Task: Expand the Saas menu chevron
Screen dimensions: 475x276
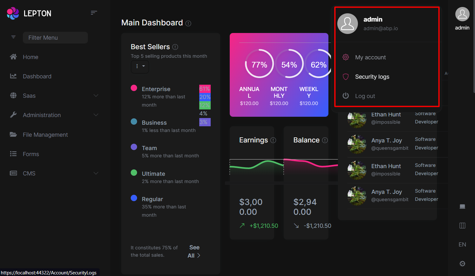Action: click(96, 95)
